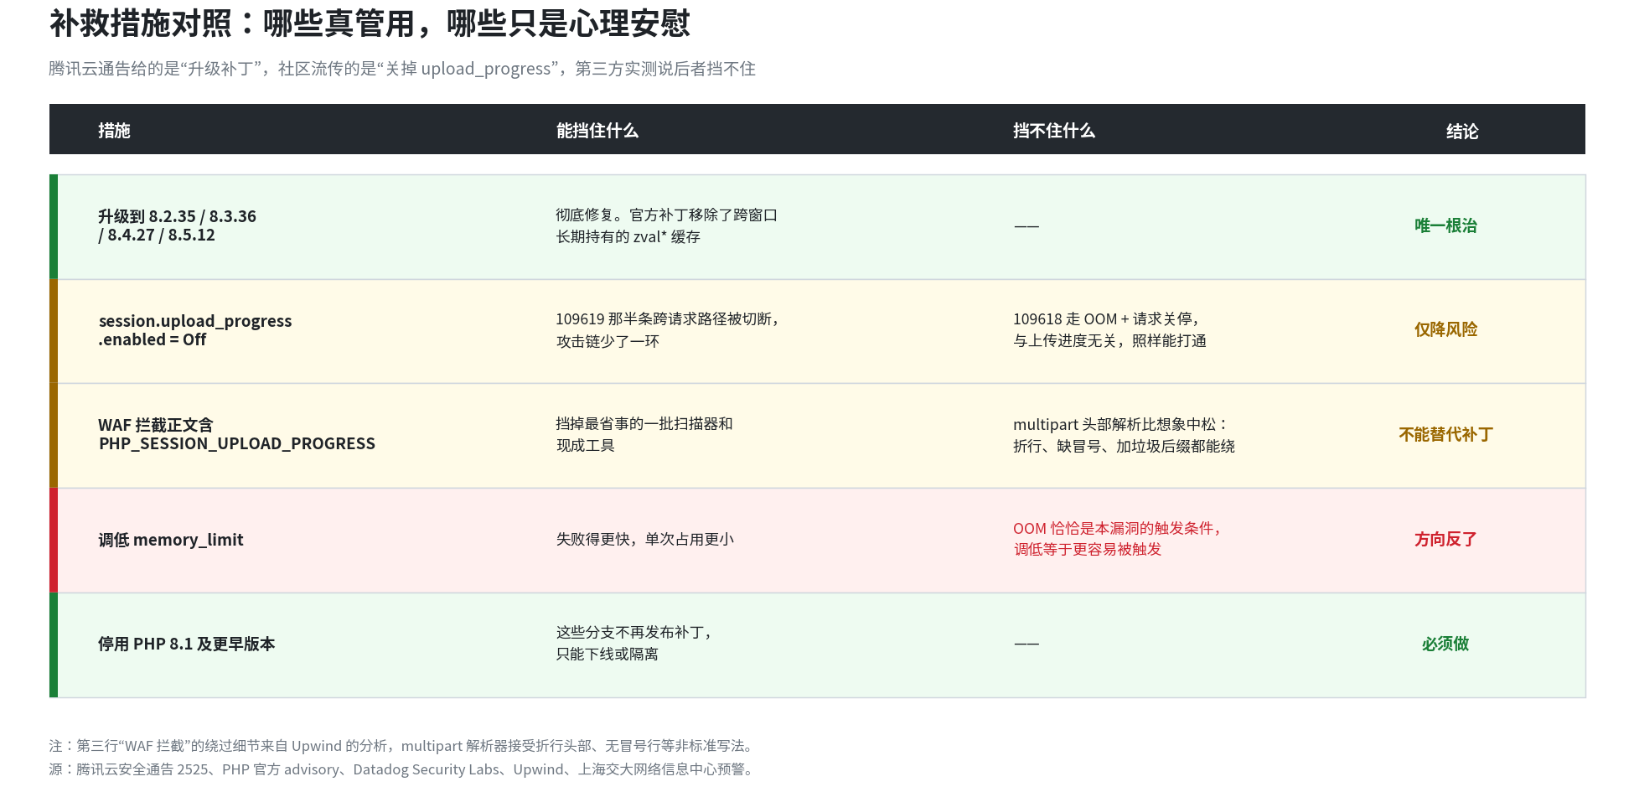The image size is (1634, 792).
Task: Click the red text OOM 恰恰是本漏洞的触发条件
Action: coord(1117,528)
